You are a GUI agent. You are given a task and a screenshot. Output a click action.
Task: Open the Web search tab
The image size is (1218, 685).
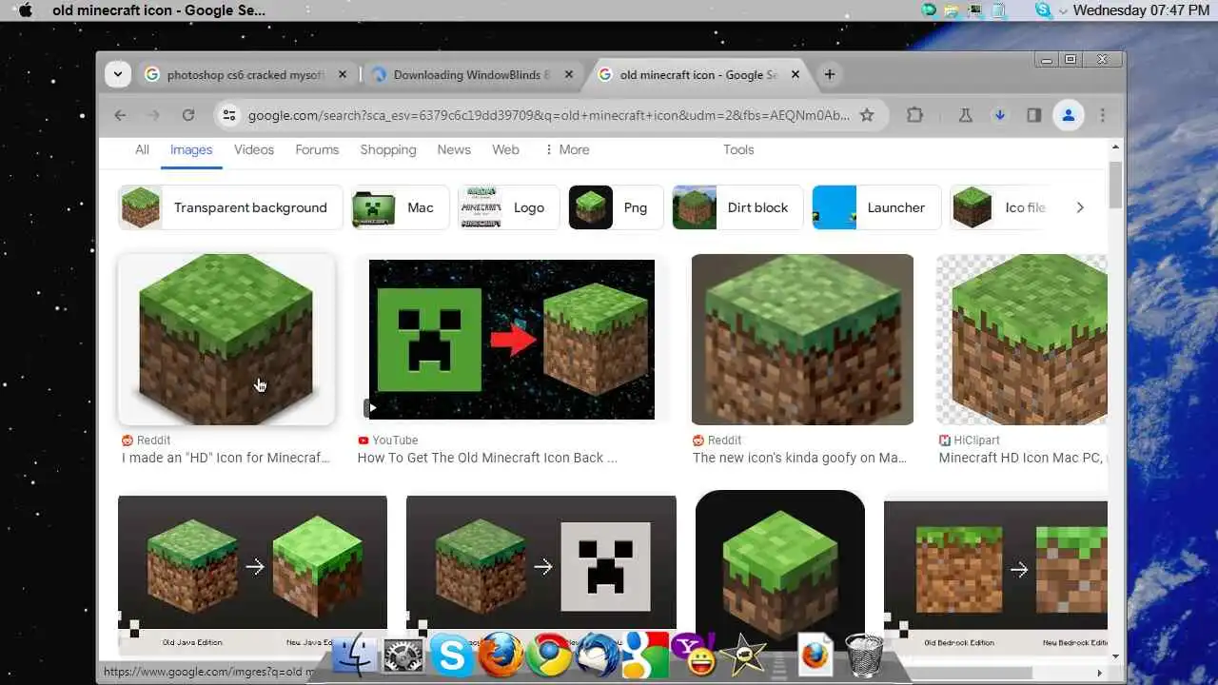tap(505, 149)
